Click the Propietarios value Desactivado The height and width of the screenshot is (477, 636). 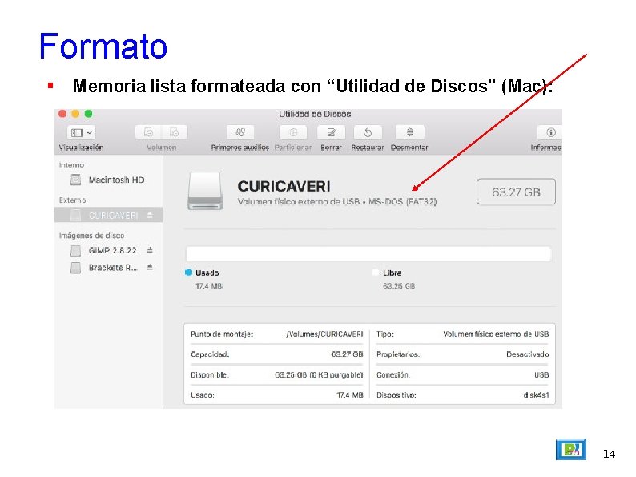coord(527,354)
